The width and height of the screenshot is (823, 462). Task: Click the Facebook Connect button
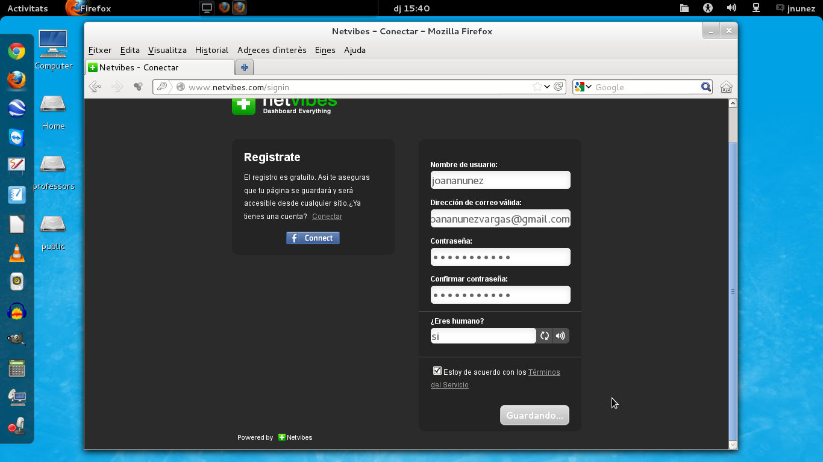click(313, 238)
